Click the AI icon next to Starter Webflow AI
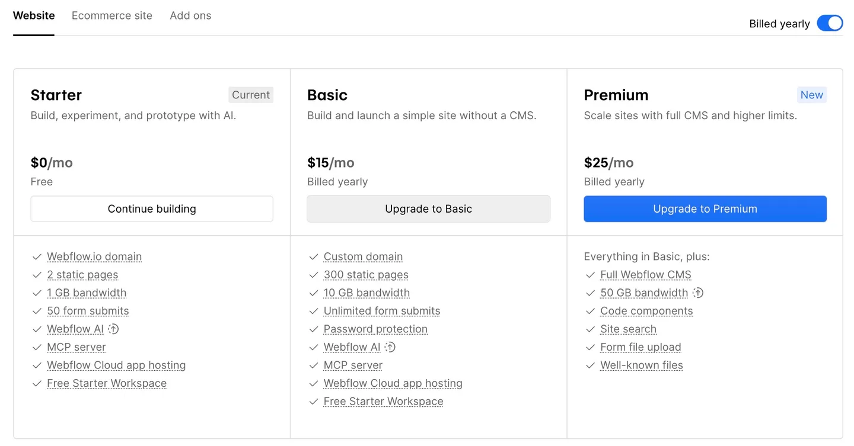Screen dimensions: 854x446 tap(113, 329)
